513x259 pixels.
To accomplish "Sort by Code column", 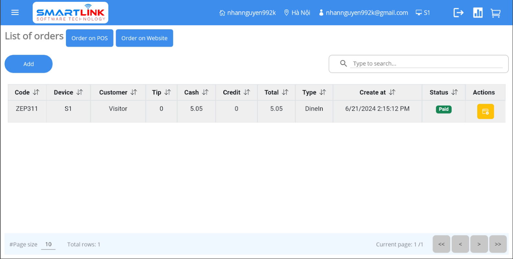I will (36, 92).
